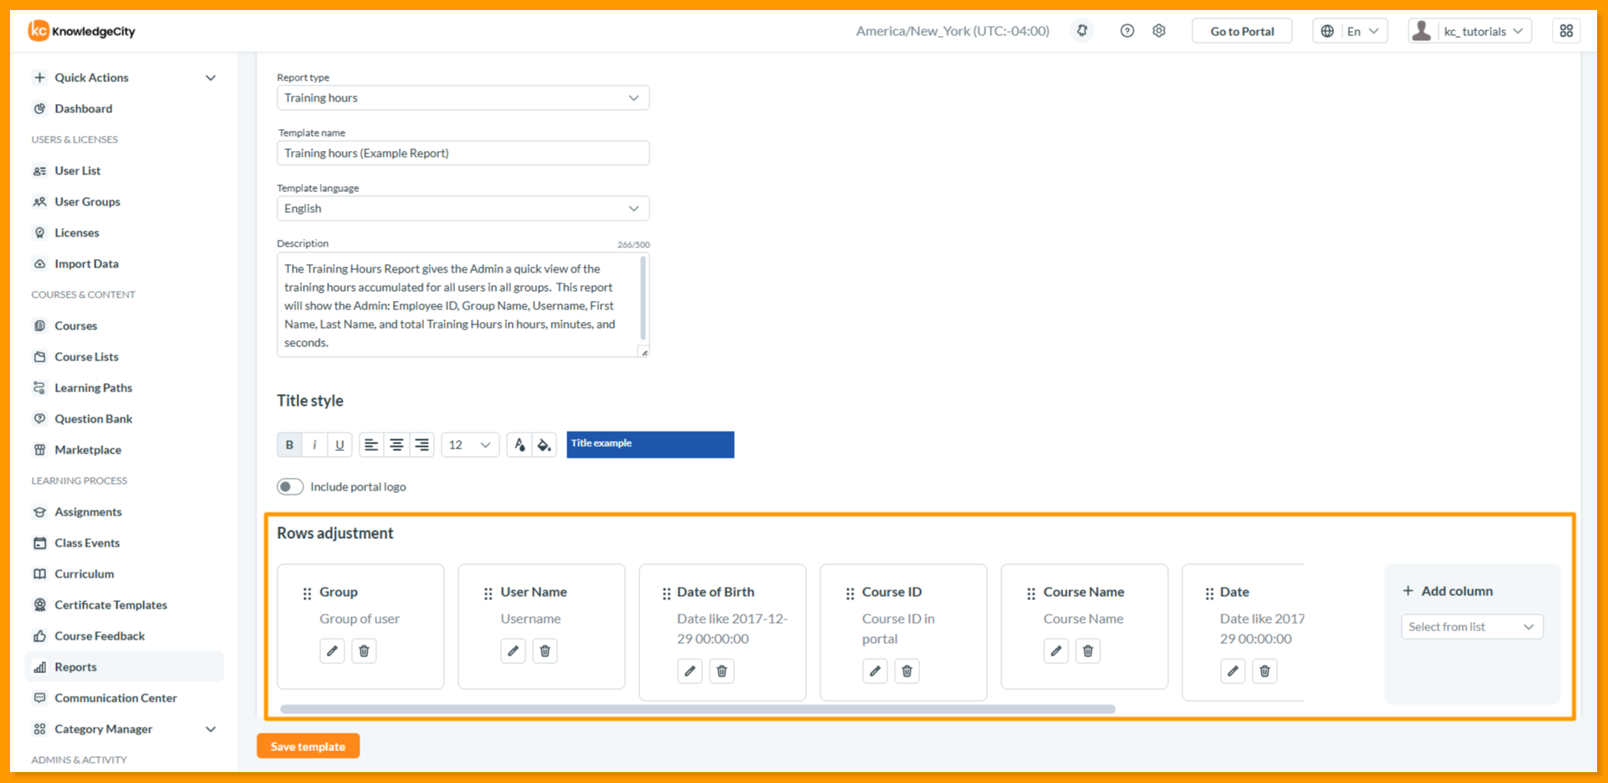Viewport: 1608px width, 783px height.
Task: Align title text left
Action: point(371,444)
